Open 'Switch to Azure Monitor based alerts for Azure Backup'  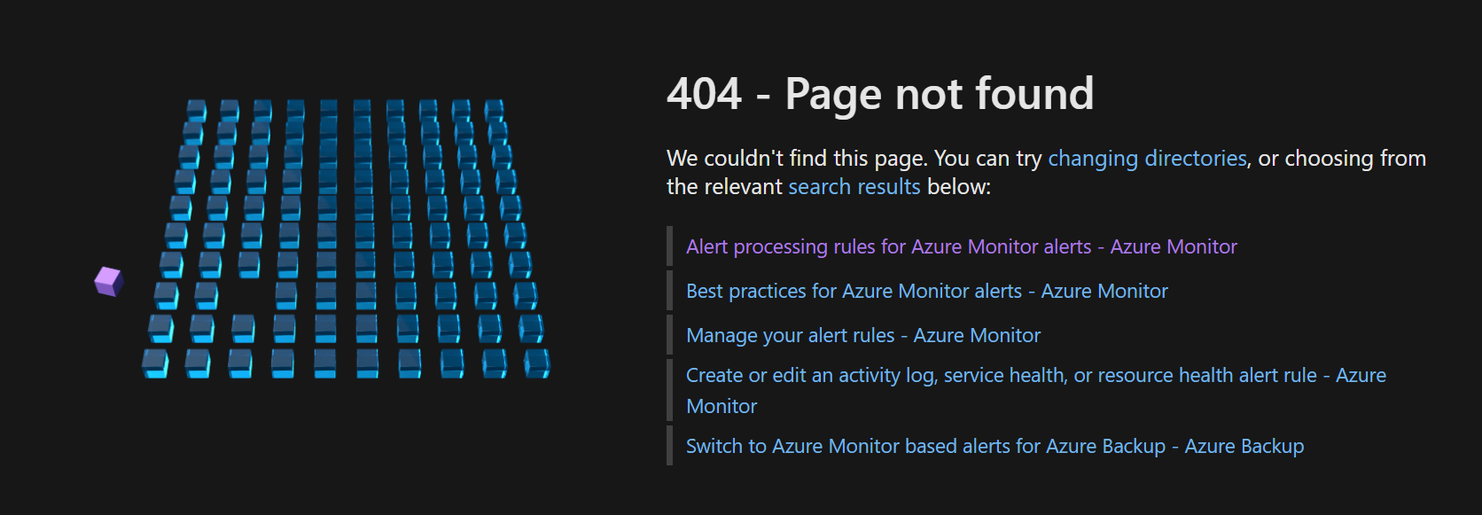pos(994,446)
